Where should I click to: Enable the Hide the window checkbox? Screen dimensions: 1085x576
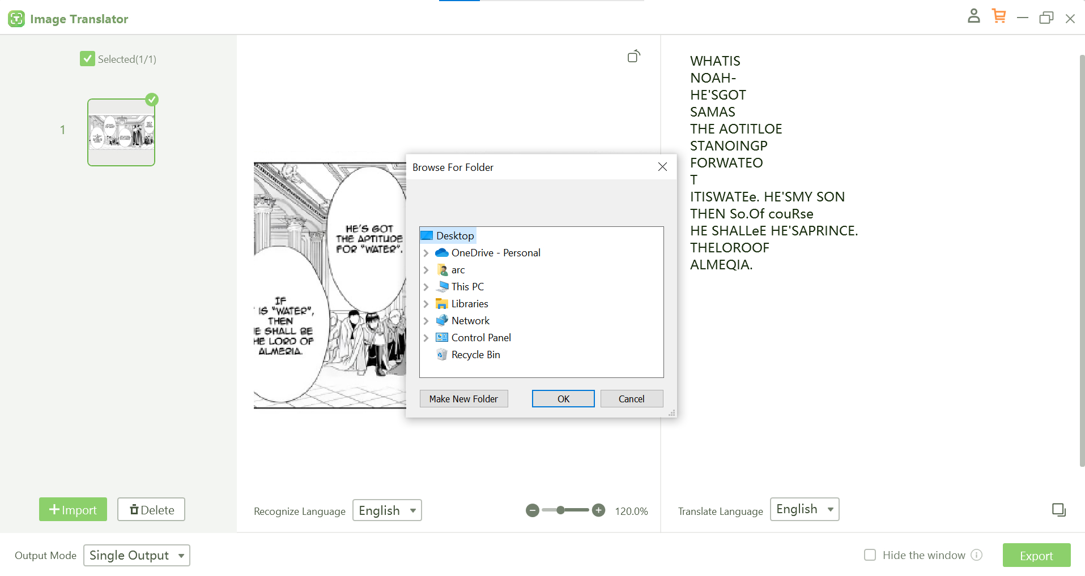870,555
